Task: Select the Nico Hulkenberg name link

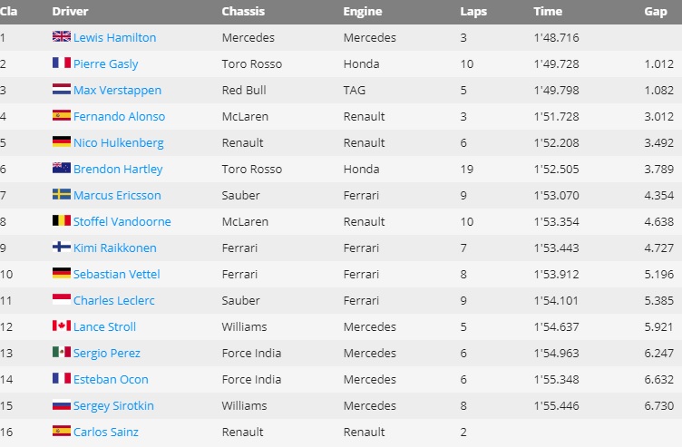Action: [x=118, y=142]
